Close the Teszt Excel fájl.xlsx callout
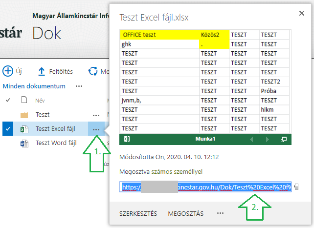The width and height of the screenshot is (314, 228). coord(302,13)
